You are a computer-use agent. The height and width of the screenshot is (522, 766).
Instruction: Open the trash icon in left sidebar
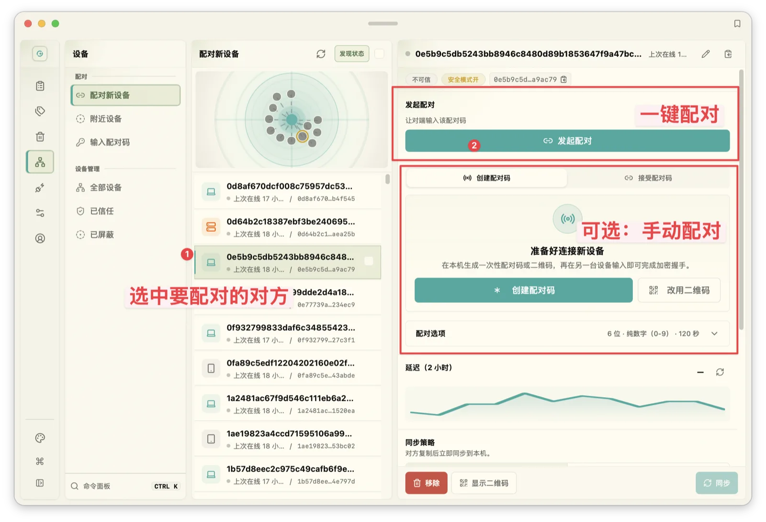40,136
